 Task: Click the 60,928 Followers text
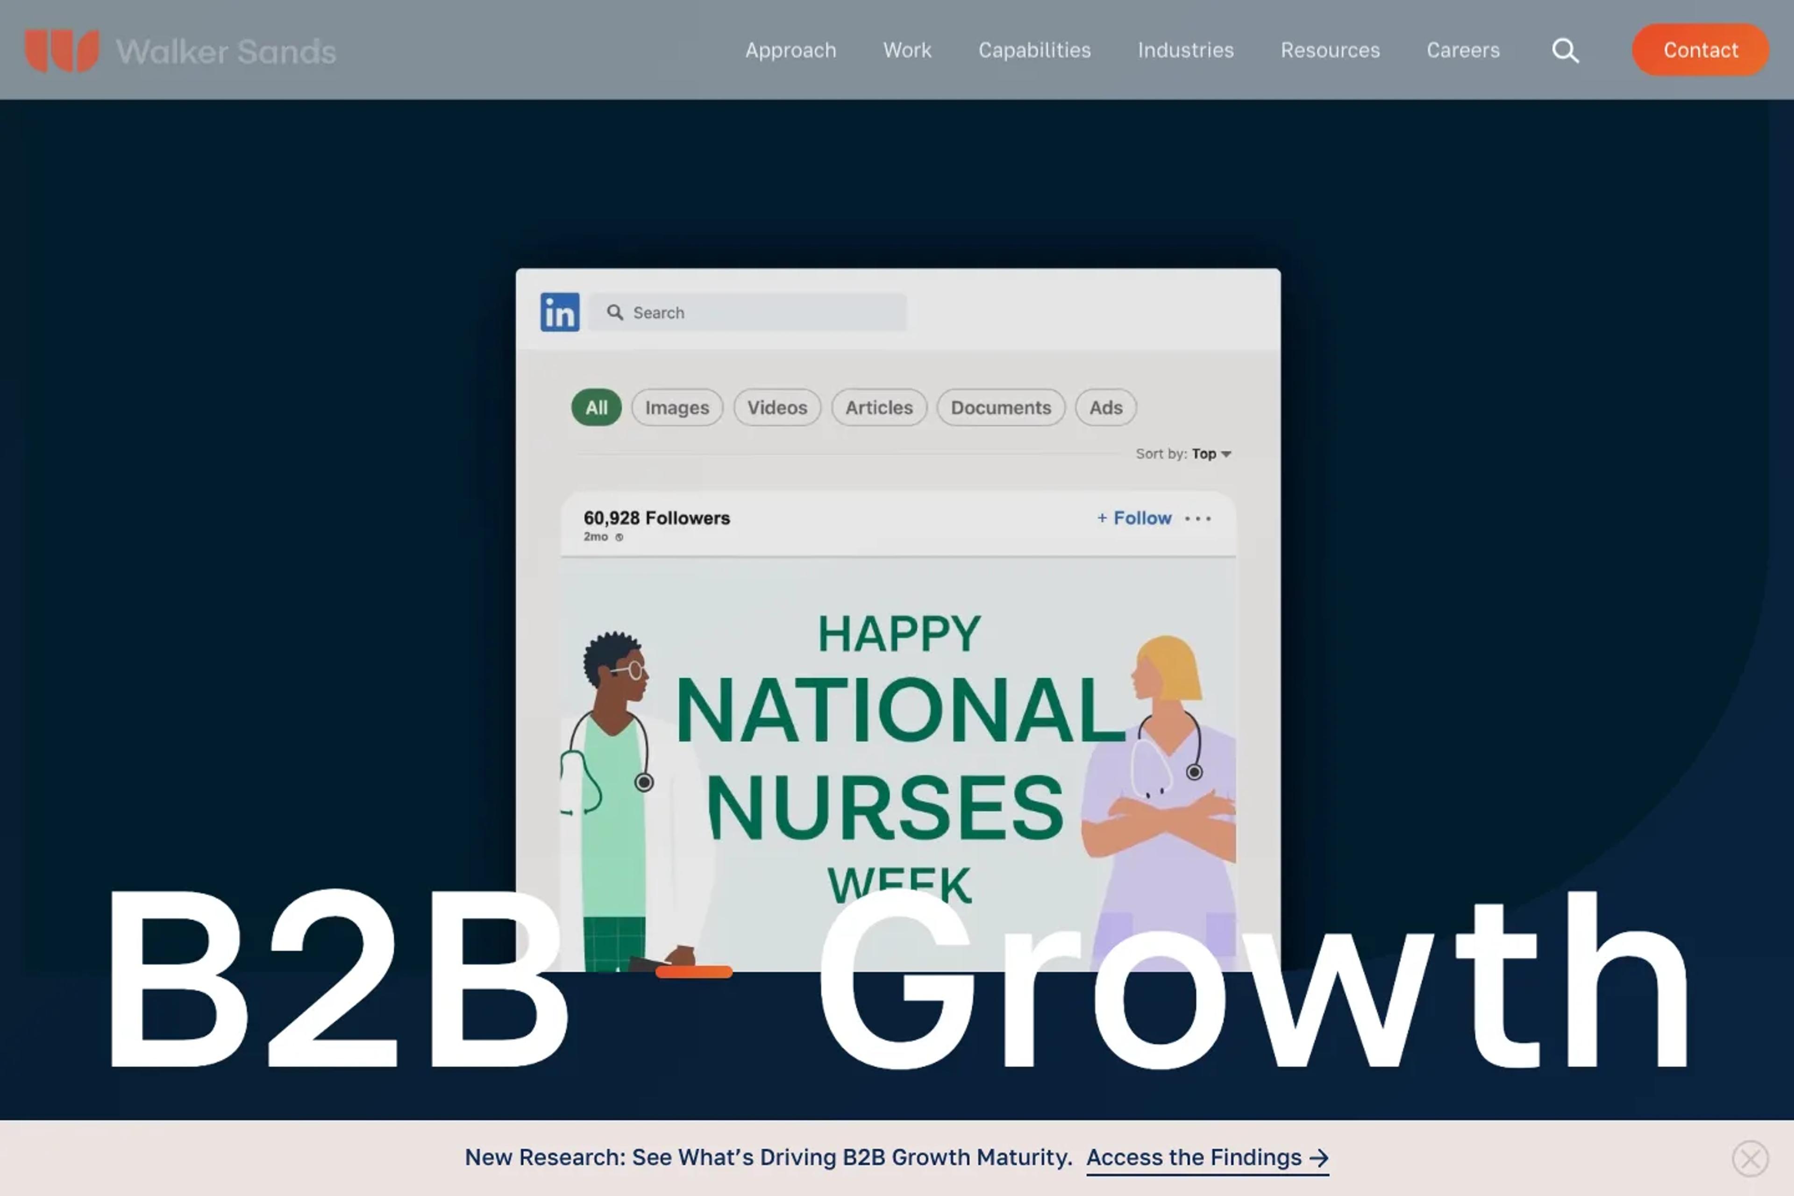click(657, 518)
